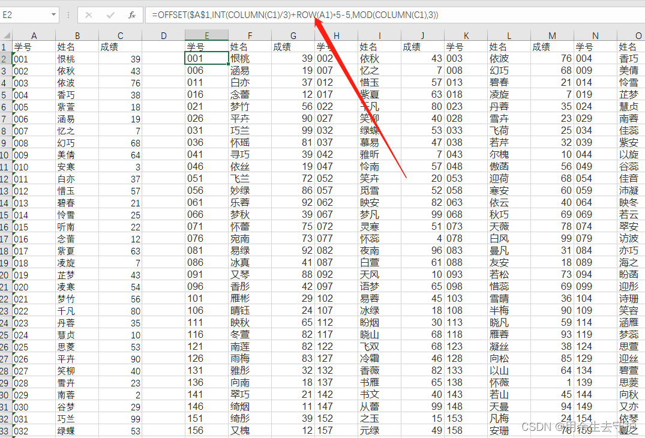
Task: Click inside the OFFSET formula bar text
Action: point(295,15)
